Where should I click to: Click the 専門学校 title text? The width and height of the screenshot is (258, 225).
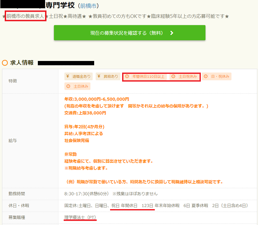coord(60,6)
